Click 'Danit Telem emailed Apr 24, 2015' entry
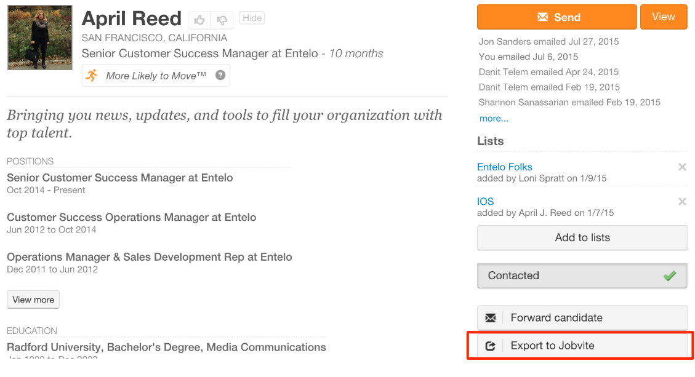 pos(548,72)
